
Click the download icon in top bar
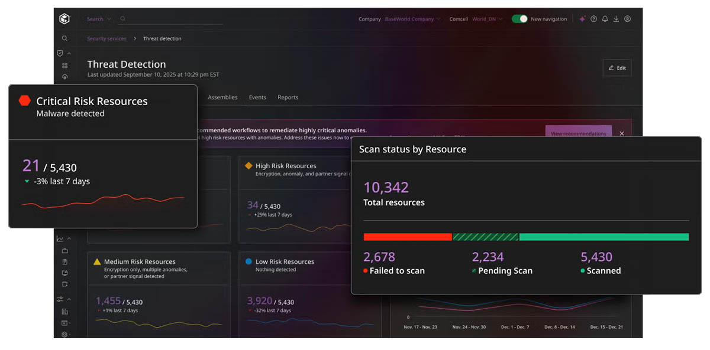click(616, 19)
